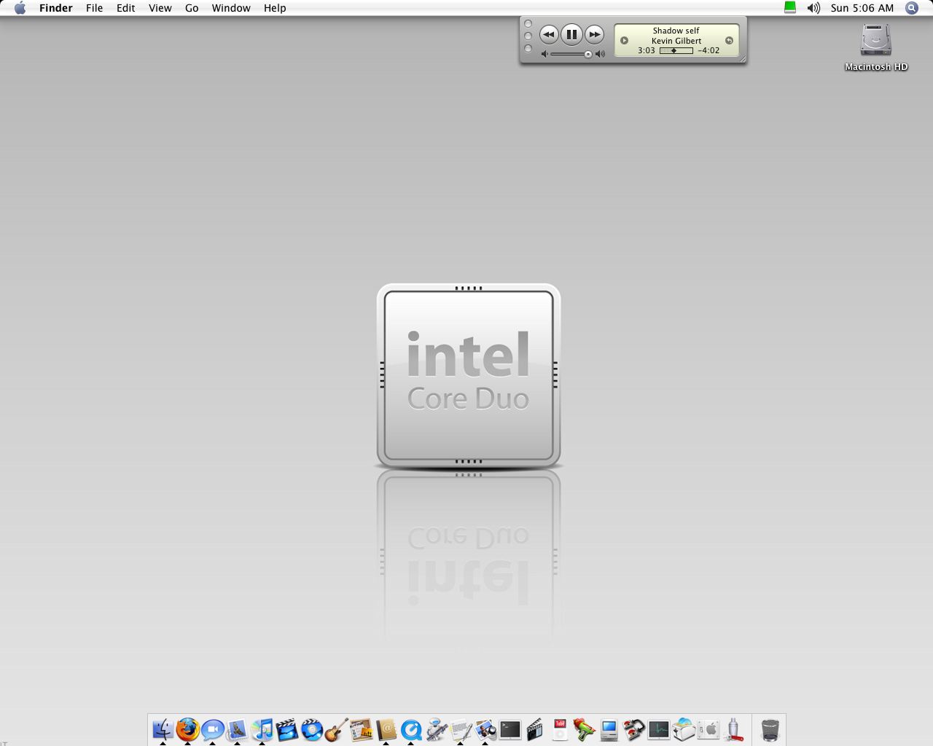This screenshot has width=933, height=746.
Task: Pause playback in iTunes mini player
Action: [x=571, y=34]
